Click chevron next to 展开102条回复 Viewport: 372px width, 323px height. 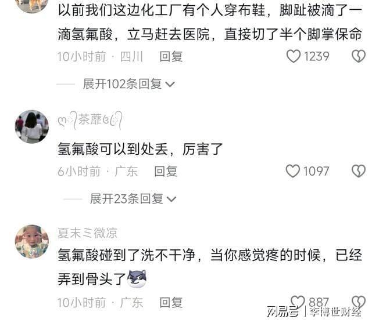170,85
